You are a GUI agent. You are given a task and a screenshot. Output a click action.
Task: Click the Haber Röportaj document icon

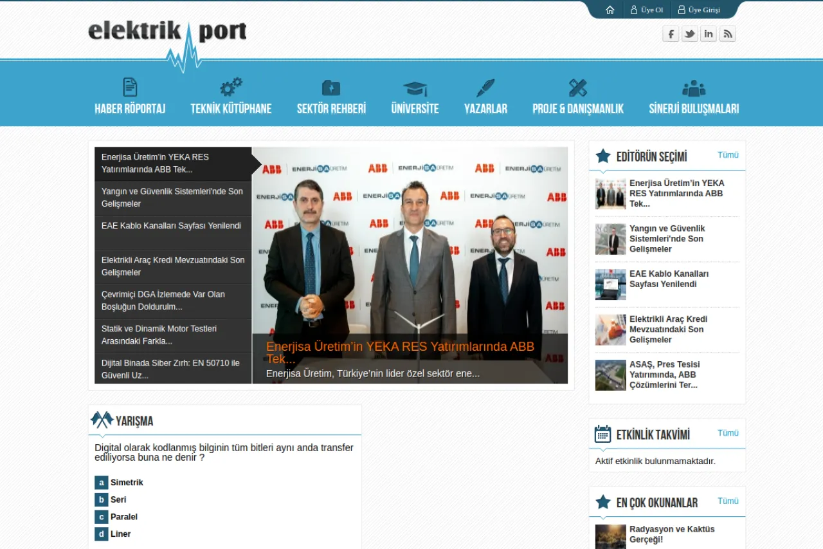(x=130, y=87)
